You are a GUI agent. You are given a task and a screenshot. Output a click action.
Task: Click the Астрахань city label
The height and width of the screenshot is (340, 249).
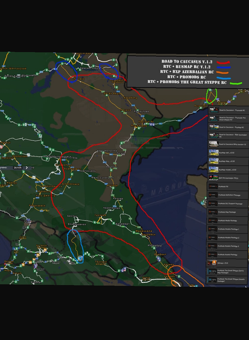[139, 125]
